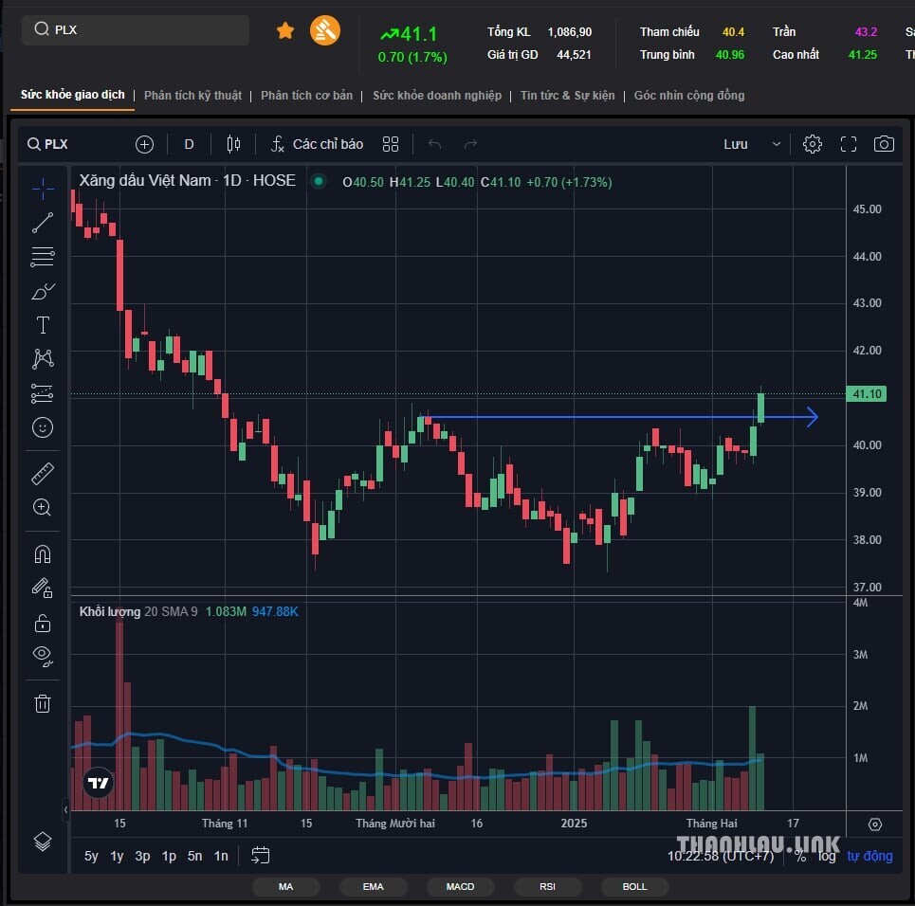The image size is (915, 906).
Task: Toggle the favorite star for PLX
Action: [x=285, y=30]
